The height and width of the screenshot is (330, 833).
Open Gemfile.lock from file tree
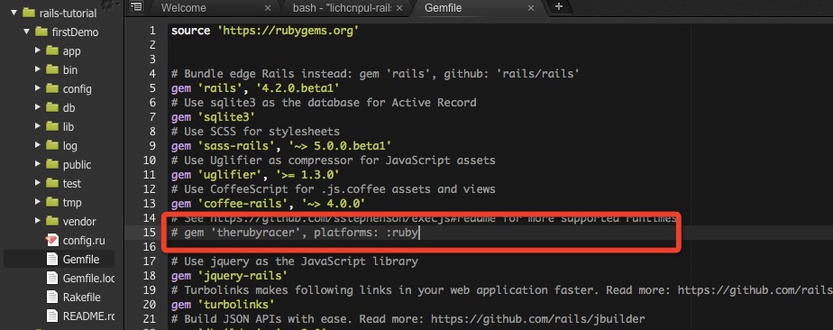[88, 278]
